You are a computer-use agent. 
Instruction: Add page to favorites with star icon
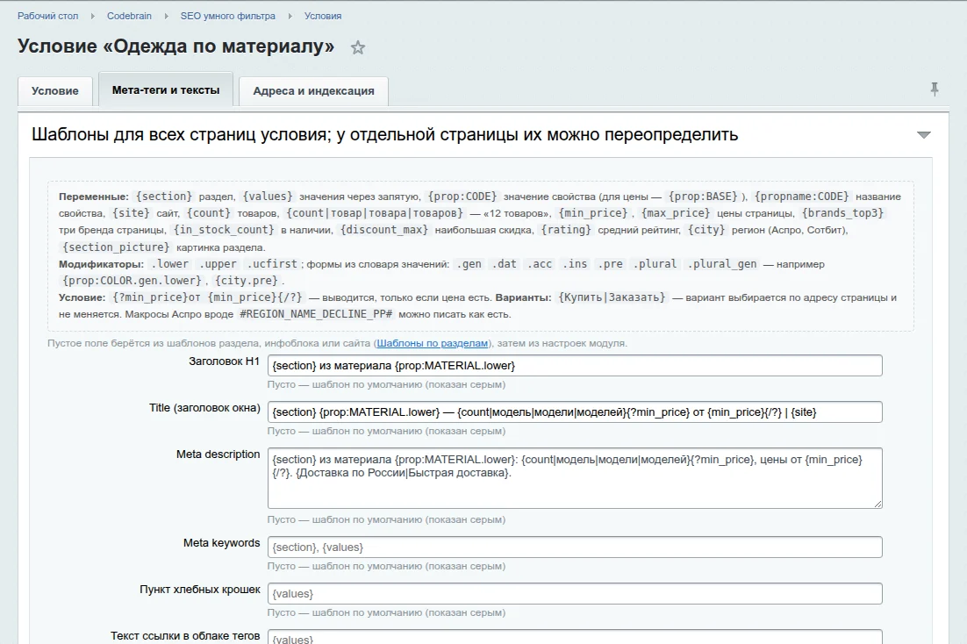358,47
